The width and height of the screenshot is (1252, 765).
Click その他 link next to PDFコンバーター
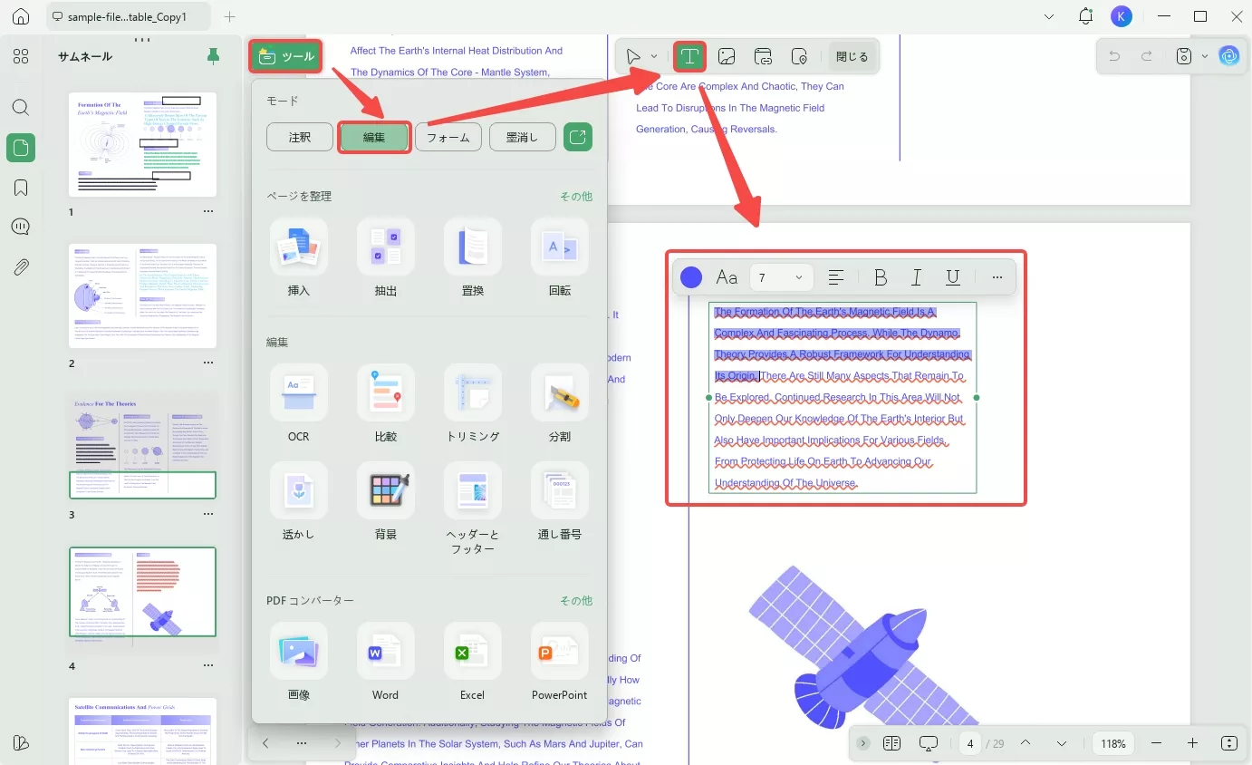coord(576,600)
